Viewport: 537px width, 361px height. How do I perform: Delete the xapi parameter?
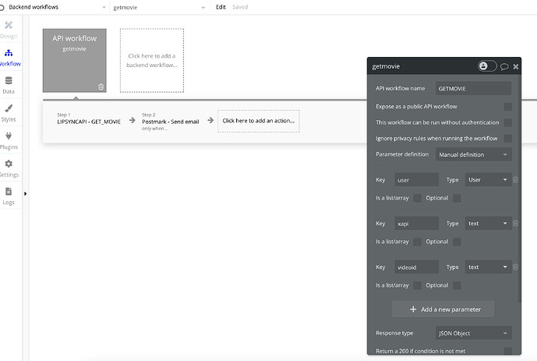click(515, 224)
